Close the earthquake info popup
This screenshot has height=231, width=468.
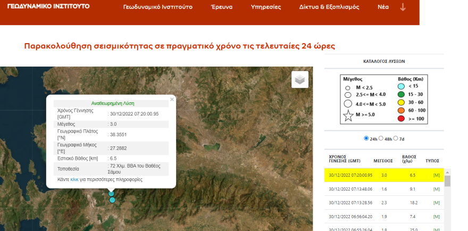coord(172,100)
